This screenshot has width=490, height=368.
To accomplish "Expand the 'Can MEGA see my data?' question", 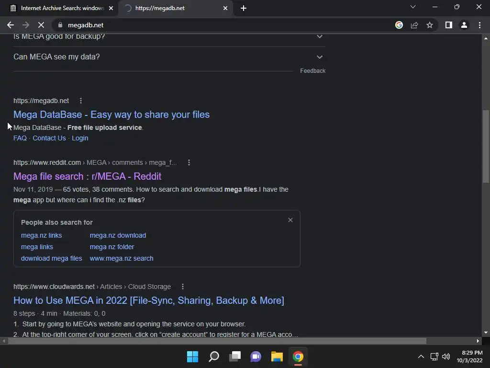I will tap(169, 57).
